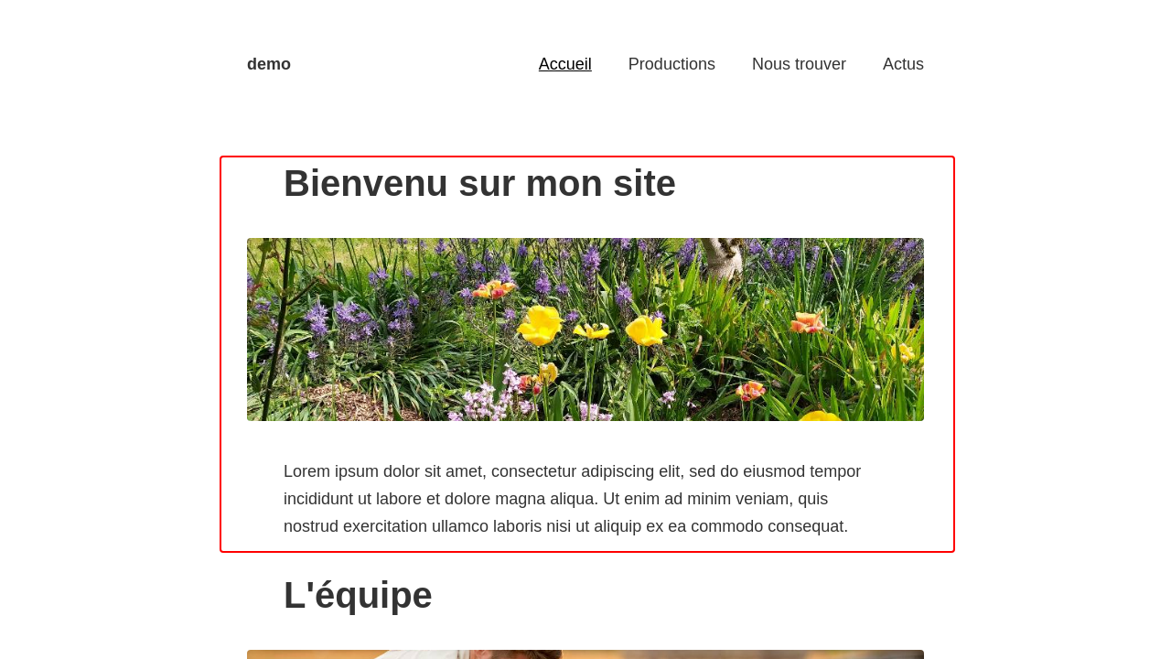Click the orange-red tulip on banner's right

tap(805, 322)
